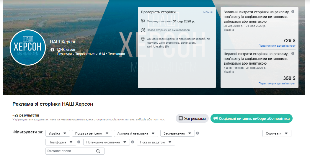Click the location pin icon for manager countries

point(143,39)
